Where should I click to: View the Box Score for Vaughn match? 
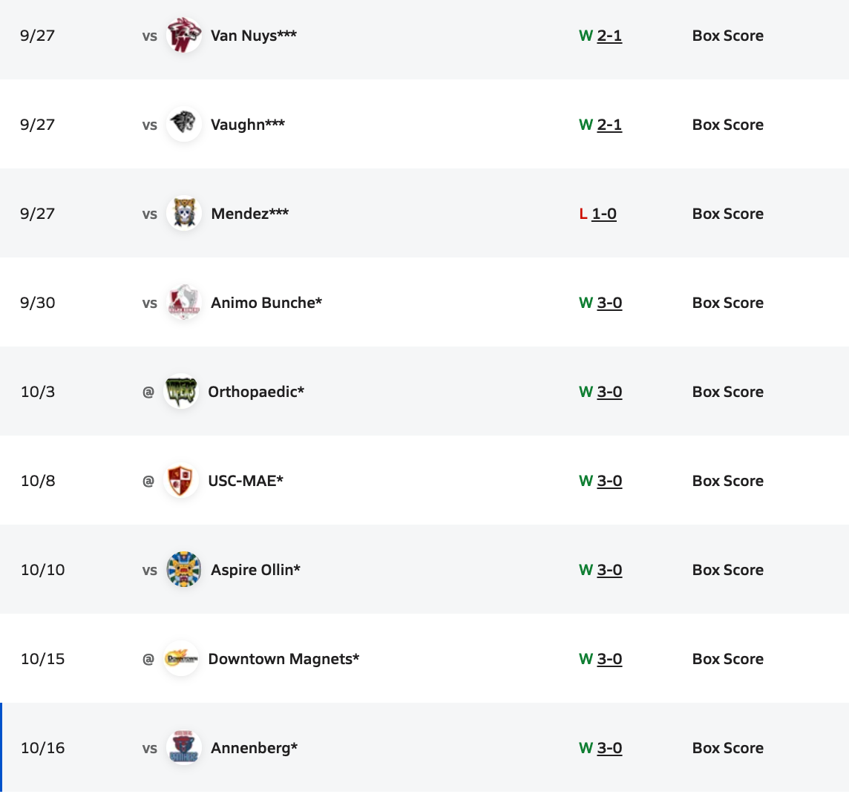727,125
